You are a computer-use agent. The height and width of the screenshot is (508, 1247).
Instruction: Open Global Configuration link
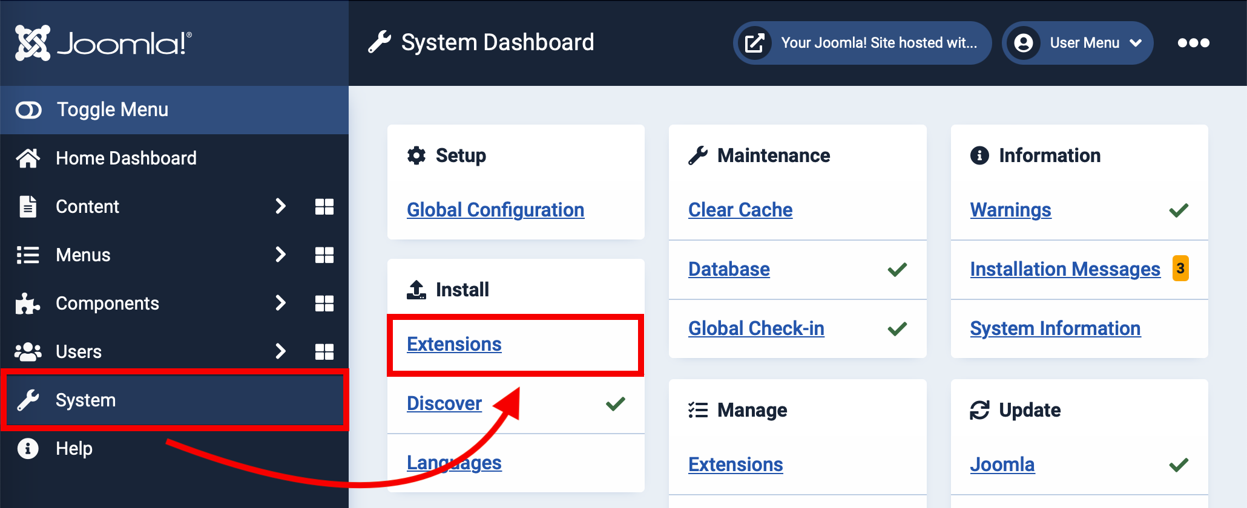[495, 210]
